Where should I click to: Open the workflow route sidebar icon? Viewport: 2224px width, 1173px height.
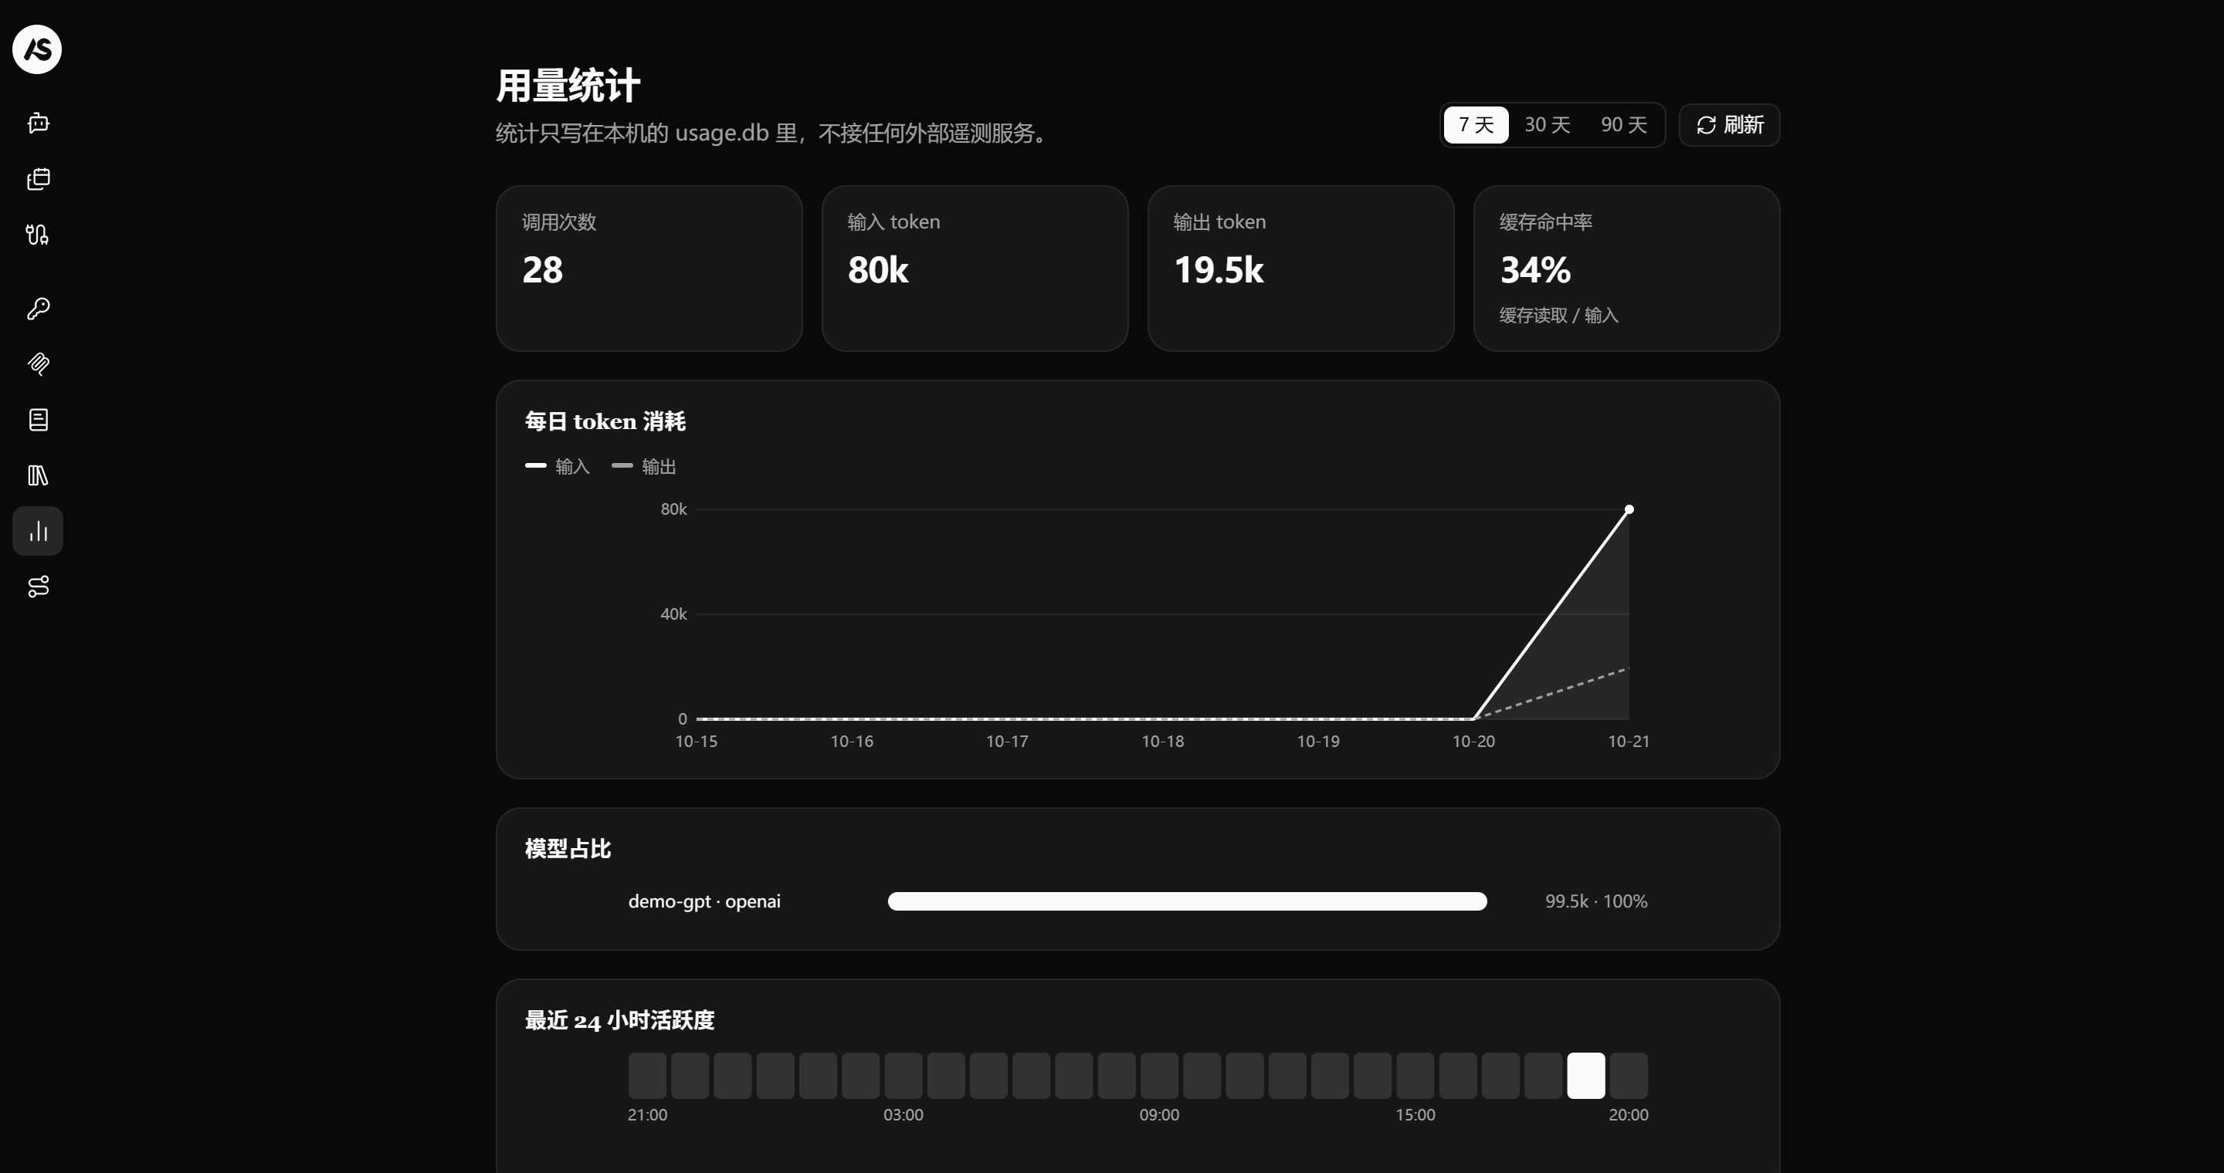coord(38,586)
